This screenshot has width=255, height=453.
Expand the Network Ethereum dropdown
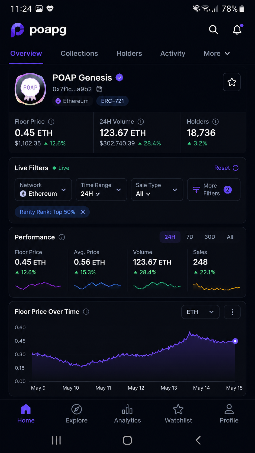[x=43, y=190]
